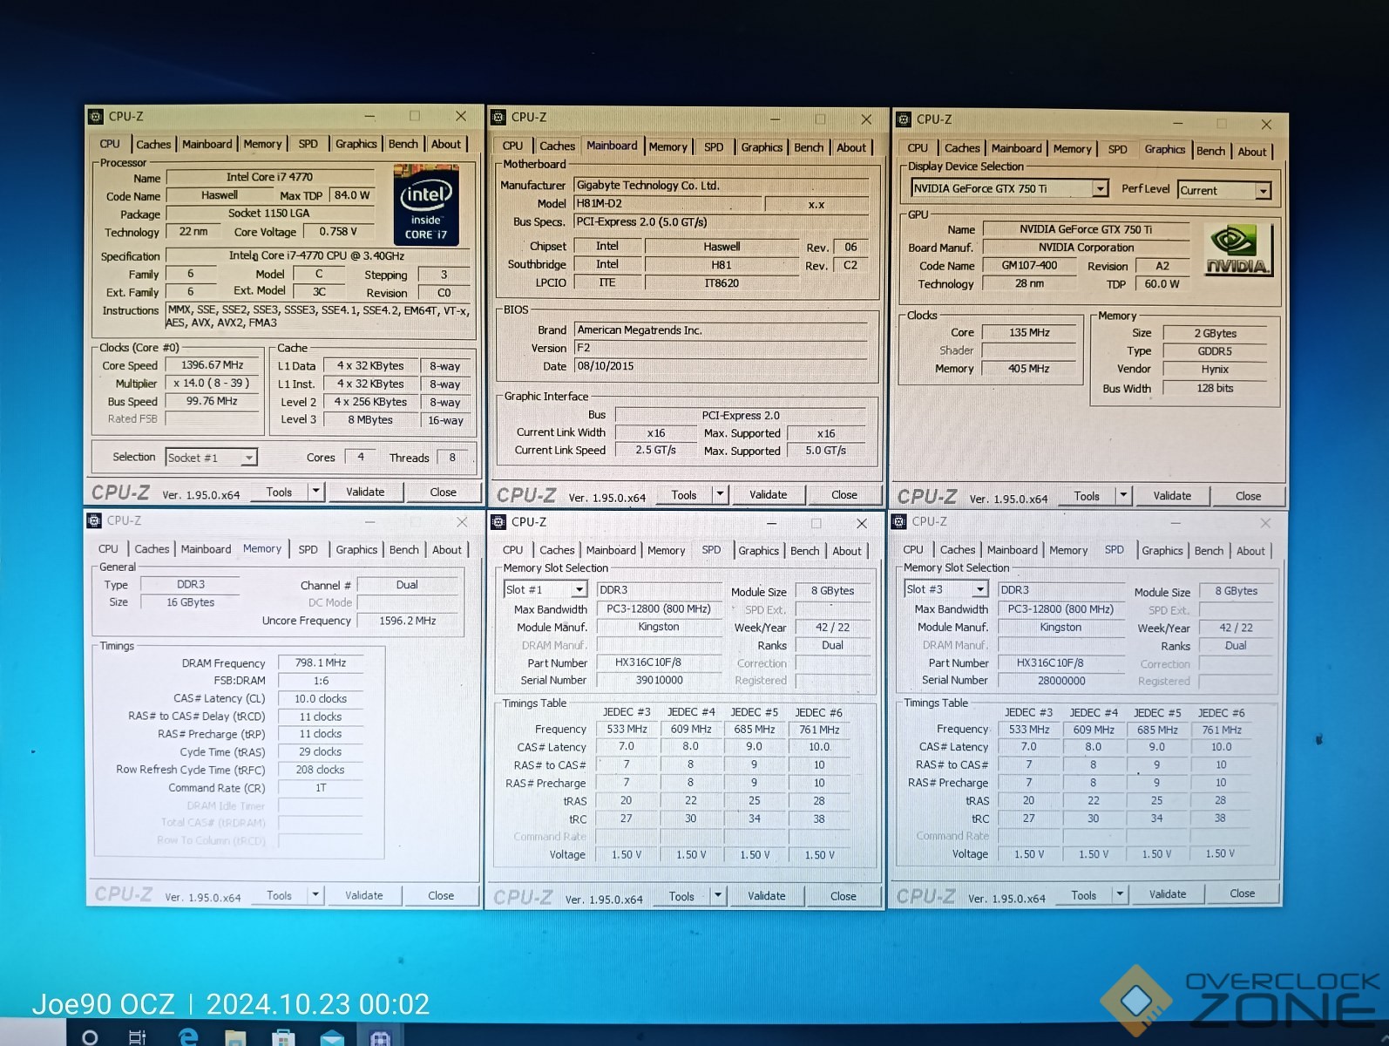Click the Cortana circle on the taskbar
The width and height of the screenshot is (1389, 1046).
pyautogui.click(x=90, y=1036)
